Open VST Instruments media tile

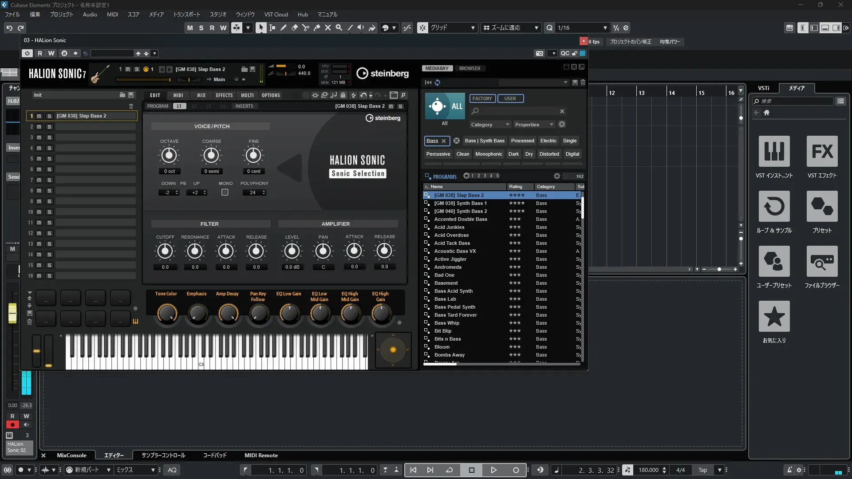pos(774,152)
